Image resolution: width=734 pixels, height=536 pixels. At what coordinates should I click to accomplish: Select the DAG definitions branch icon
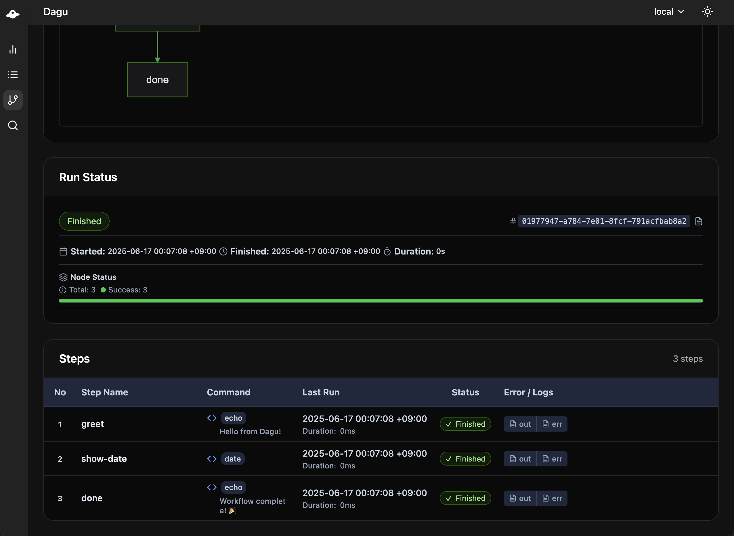point(13,100)
